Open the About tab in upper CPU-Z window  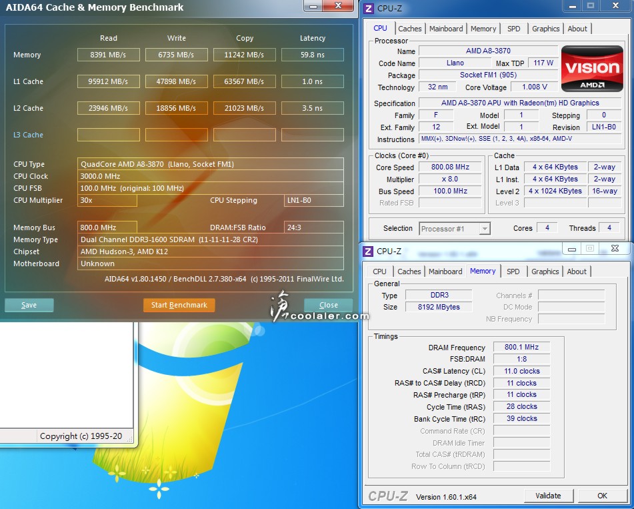click(x=577, y=29)
